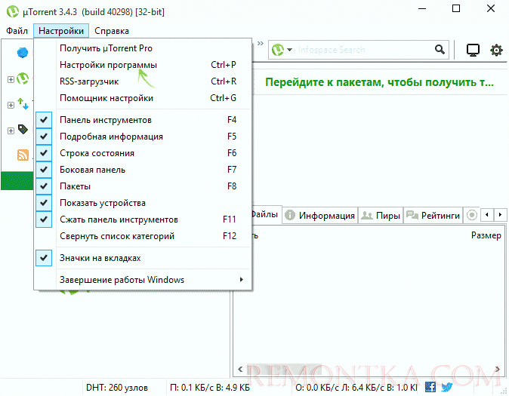This screenshot has height=396, width=509.
Task: Expand the up/down arrows sidebar node
Action: (x=11, y=105)
